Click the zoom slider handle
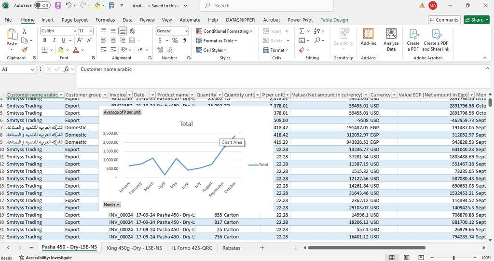Viewport: 494px width, 261px height. click(x=453, y=258)
